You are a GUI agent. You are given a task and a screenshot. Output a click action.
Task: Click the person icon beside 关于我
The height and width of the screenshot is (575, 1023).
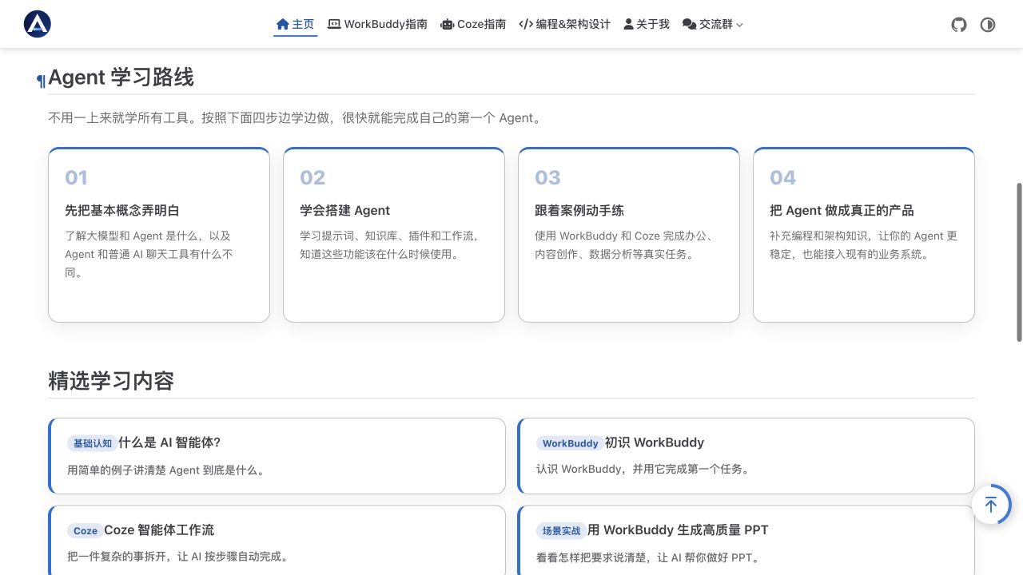tap(628, 25)
